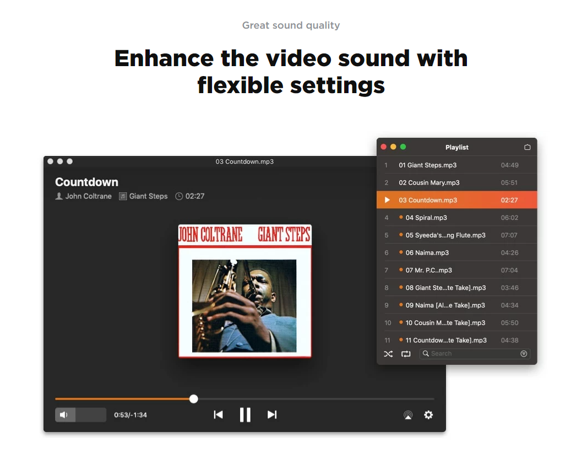Toggle repeat mode in the playlist
This screenshot has width=582, height=453.
pyautogui.click(x=406, y=354)
